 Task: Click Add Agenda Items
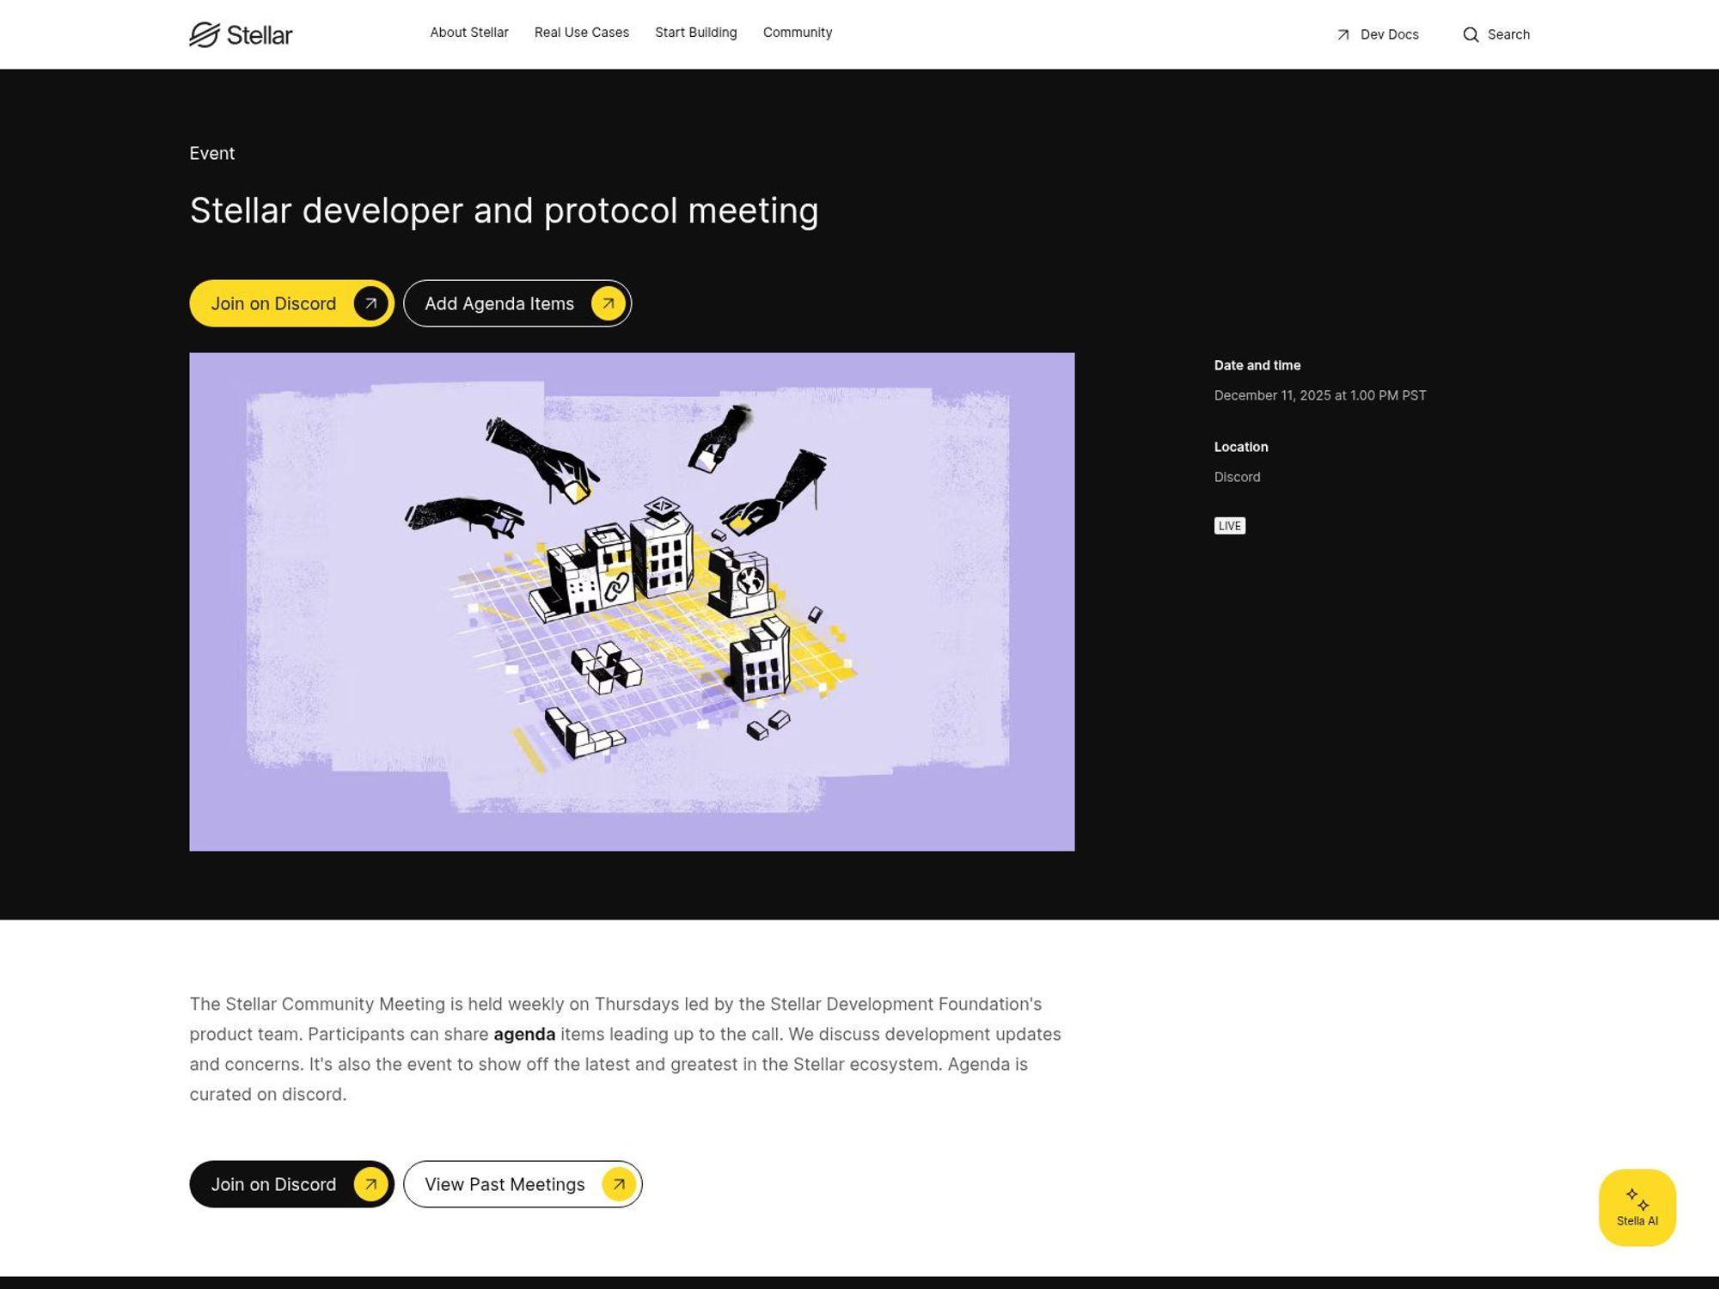click(499, 302)
